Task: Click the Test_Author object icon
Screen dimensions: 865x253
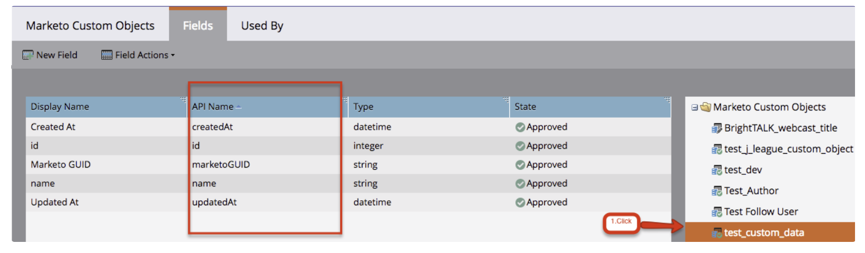Action: pos(717,191)
